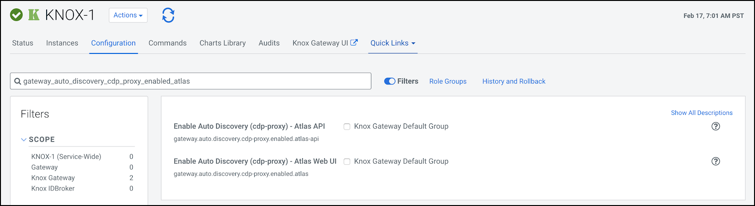Click the blue refresh arrows icon
The image size is (755, 206).
point(168,15)
